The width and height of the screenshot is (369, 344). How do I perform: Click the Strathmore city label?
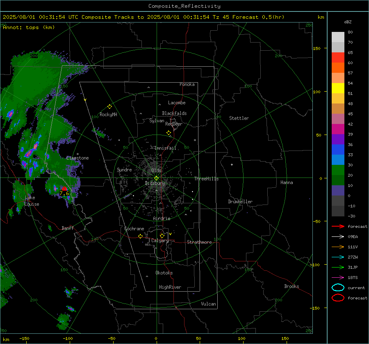tap(199, 242)
